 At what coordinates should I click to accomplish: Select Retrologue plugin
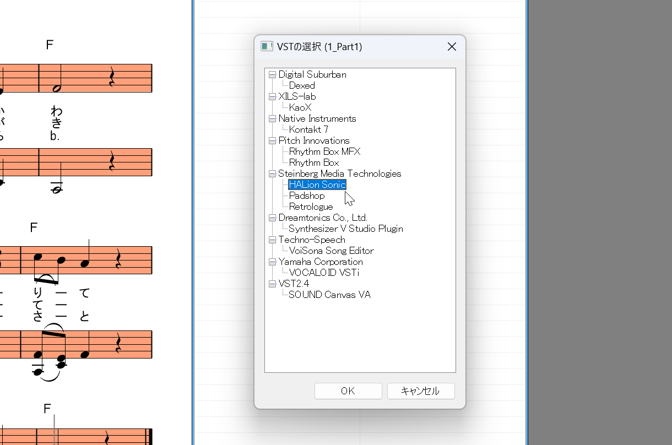pyautogui.click(x=311, y=207)
